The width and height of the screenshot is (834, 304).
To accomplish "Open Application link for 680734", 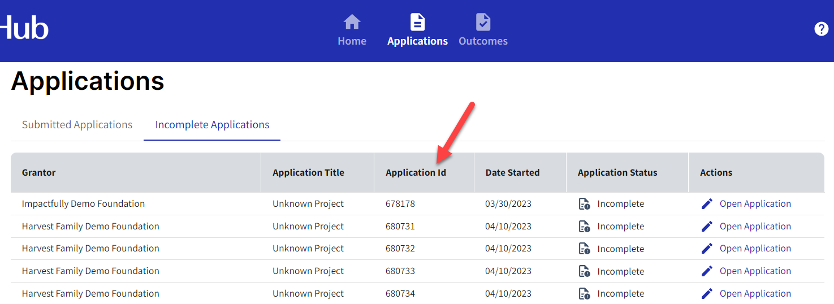I will click(x=755, y=294).
